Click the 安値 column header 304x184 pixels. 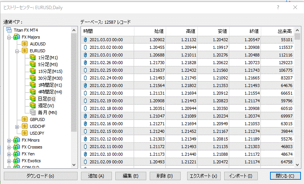(x=213, y=31)
